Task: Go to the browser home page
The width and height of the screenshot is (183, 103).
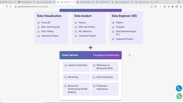Action: coord(11,7)
